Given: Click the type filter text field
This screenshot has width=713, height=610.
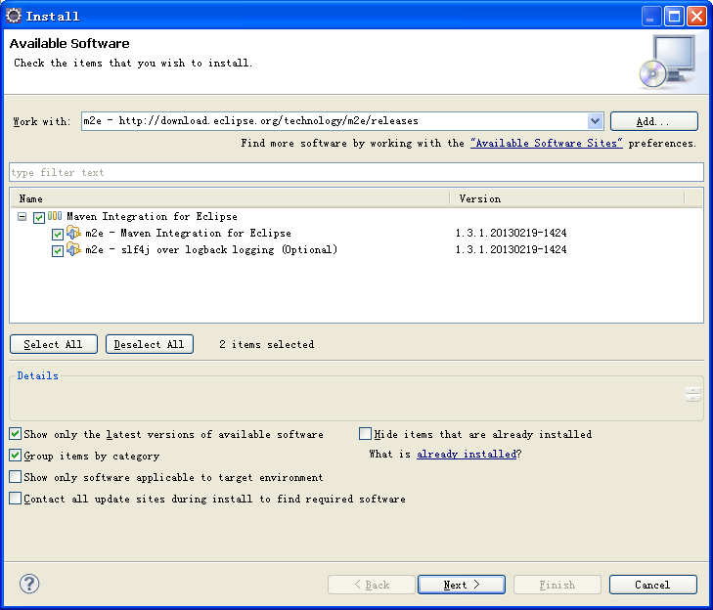Looking at the screenshot, I should pyautogui.click(x=356, y=172).
